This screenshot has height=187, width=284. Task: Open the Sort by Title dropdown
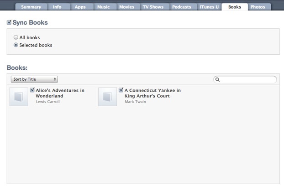[x=34, y=79]
